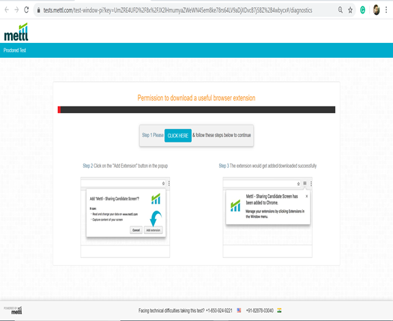Viewport: 393px width, 321px height.
Task: Click the Proctored Test header label
Action: coord(15,50)
